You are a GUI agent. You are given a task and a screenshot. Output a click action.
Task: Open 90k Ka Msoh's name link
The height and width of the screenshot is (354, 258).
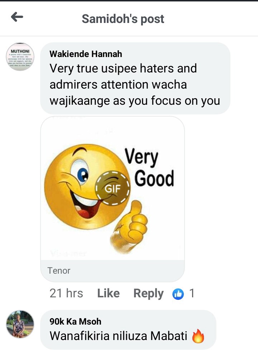tap(75, 321)
